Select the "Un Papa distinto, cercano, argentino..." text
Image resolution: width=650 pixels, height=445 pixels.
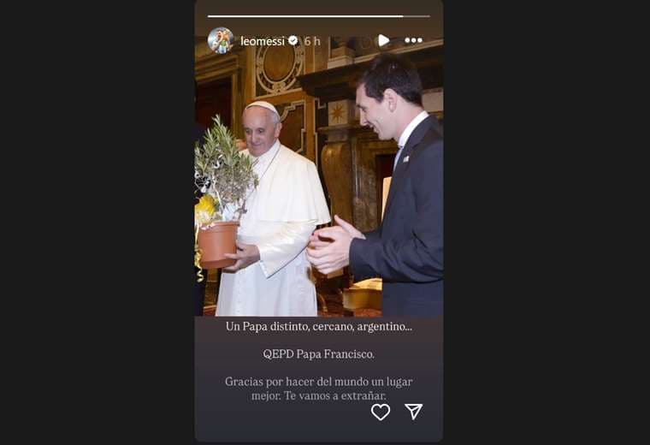click(x=319, y=326)
